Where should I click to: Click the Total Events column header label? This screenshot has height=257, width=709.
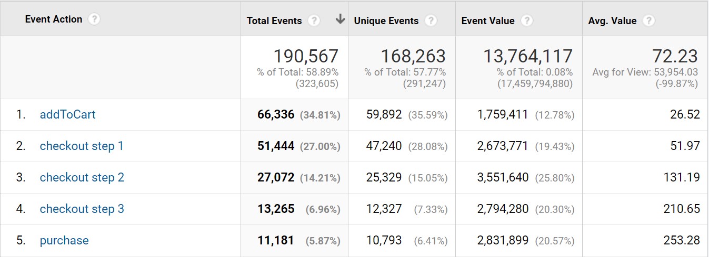(274, 21)
